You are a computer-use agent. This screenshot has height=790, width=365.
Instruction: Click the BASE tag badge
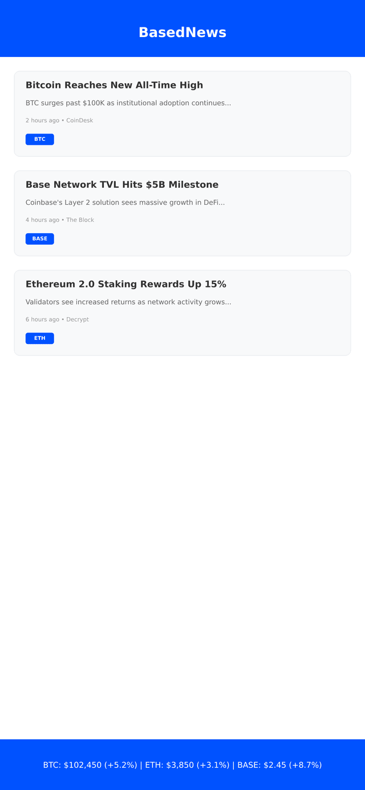39,238
